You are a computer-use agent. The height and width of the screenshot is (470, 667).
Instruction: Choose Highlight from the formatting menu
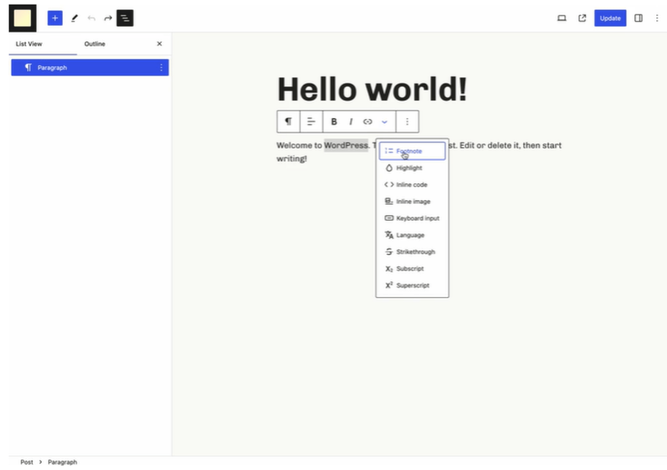[x=412, y=168]
